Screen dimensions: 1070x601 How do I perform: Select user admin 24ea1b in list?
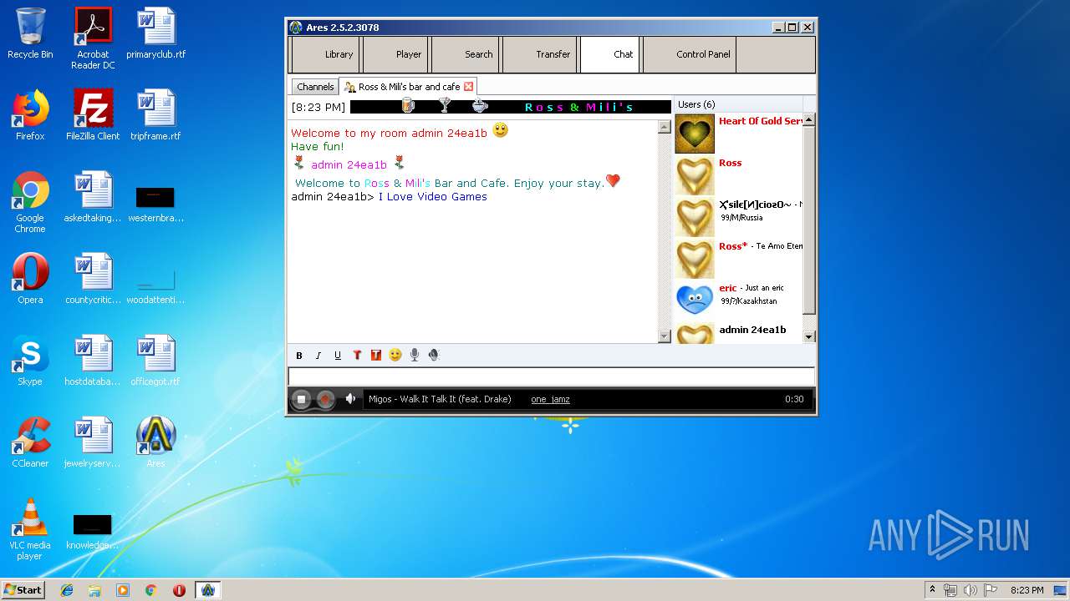[739, 332]
